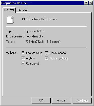Click the Annuler button
Viewport: 94px width, 106px height.
pyautogui.click(x=62, y=100)
